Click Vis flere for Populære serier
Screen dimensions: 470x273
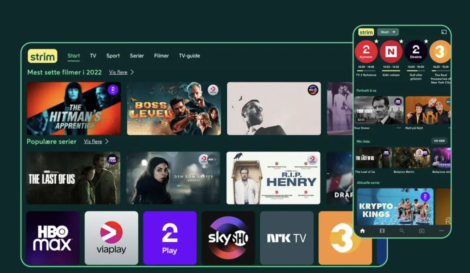tap(93, 141)
